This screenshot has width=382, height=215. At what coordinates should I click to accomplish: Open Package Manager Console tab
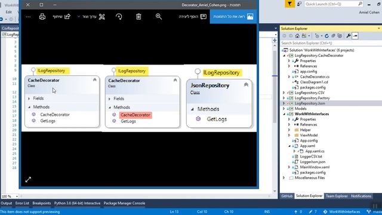pos(124,203)
